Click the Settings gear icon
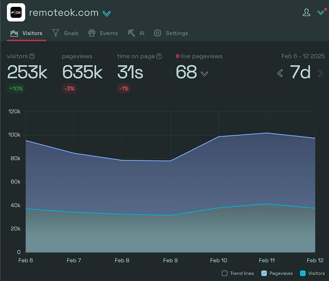 (x=158, y=33)
